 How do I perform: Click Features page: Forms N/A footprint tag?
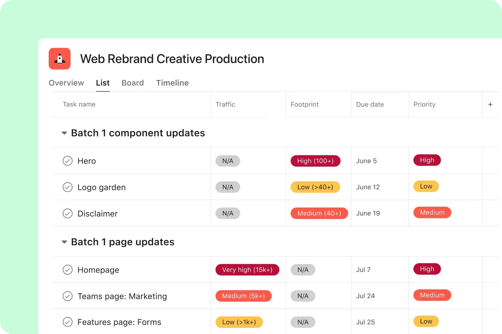[x=303, y=322]
